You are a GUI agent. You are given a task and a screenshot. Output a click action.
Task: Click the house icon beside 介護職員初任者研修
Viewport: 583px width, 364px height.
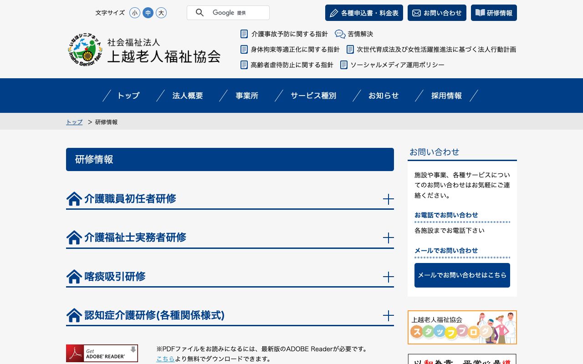click(x=74, y=198)
